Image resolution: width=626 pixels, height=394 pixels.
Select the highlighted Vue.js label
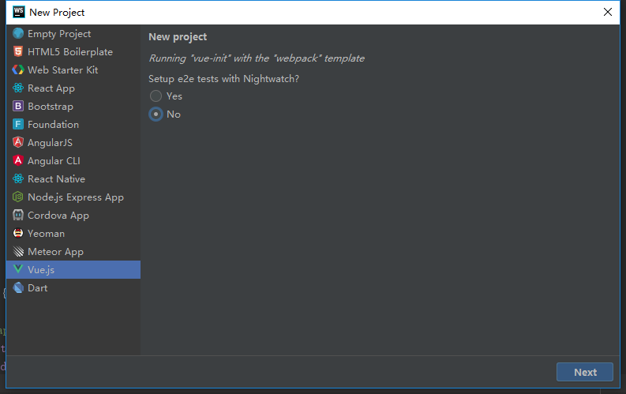click(41, 270)
